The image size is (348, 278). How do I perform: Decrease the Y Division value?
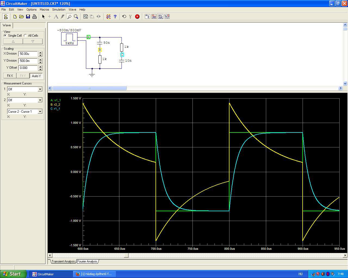pos(40,62)
